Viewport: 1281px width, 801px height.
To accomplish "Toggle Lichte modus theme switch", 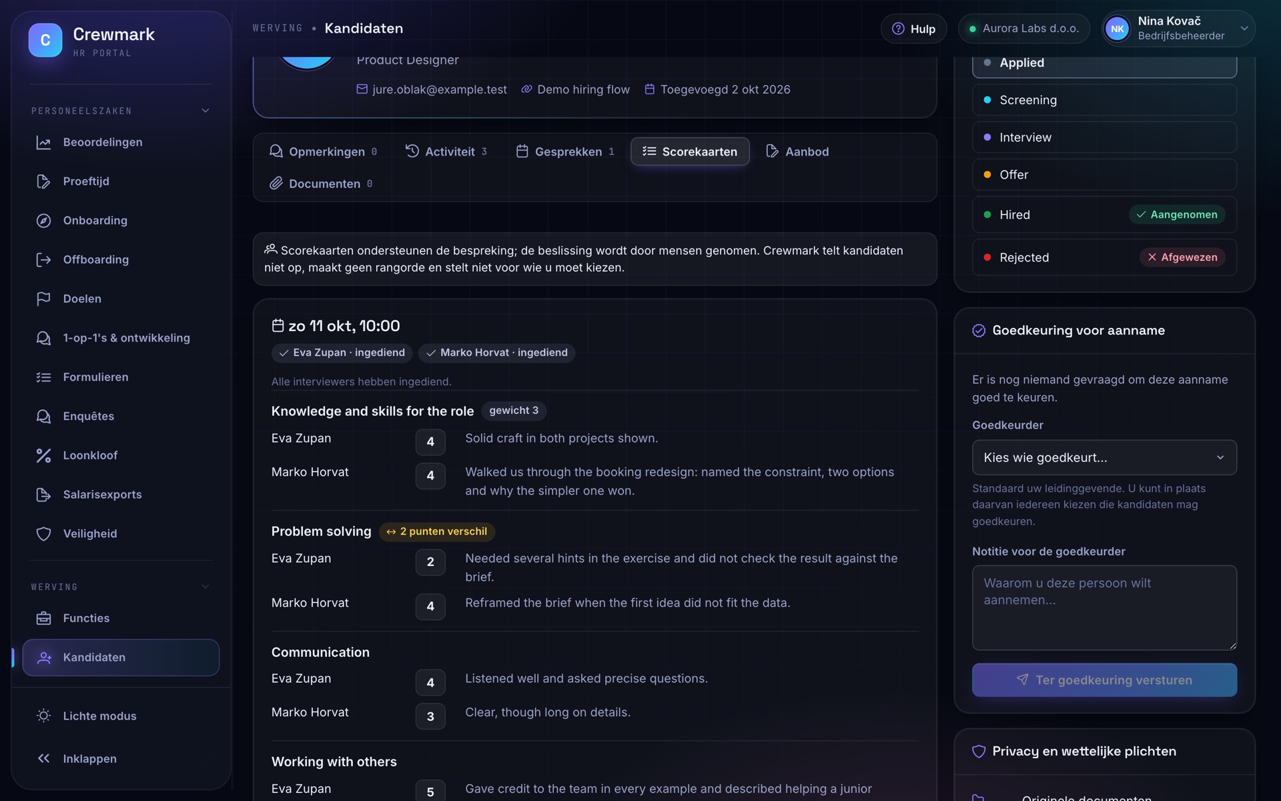I will click(121, 716).
